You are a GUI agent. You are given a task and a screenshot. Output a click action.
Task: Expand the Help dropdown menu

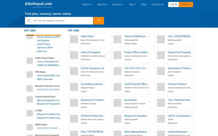pos(132,5)
